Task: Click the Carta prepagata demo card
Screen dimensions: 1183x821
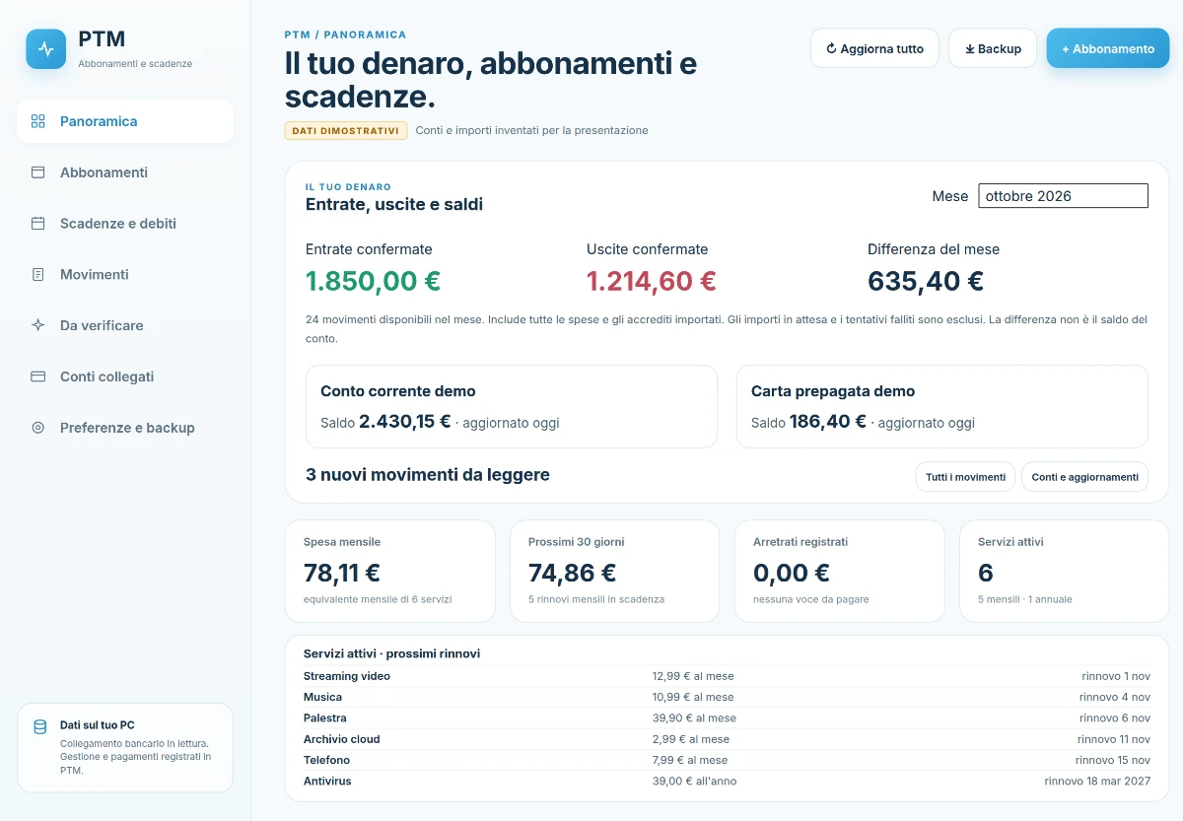Action: pos(942,407)
